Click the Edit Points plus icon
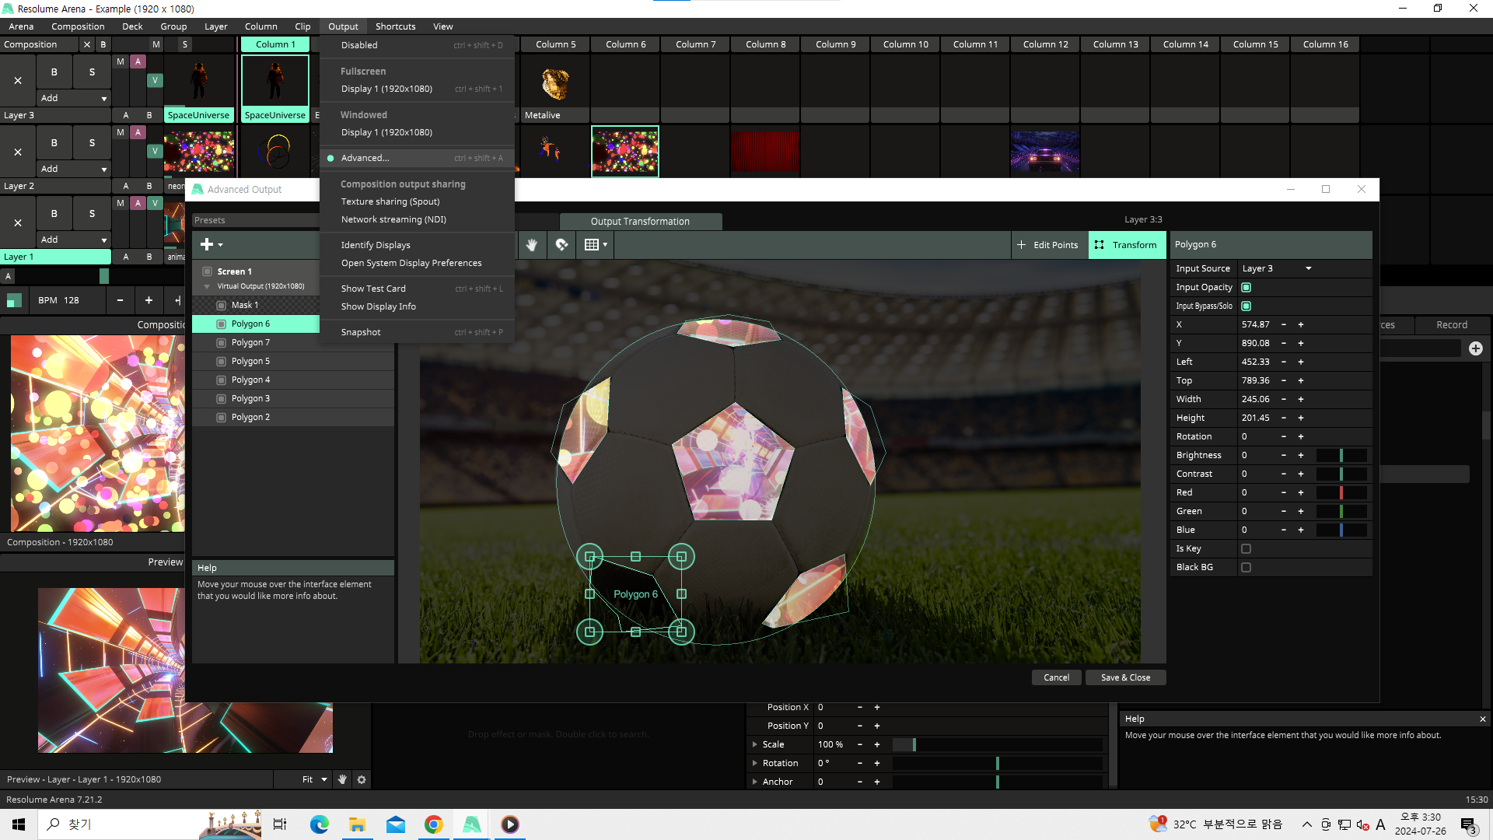This screenshot has height=840, width=1493. (x=1021, y=245)
